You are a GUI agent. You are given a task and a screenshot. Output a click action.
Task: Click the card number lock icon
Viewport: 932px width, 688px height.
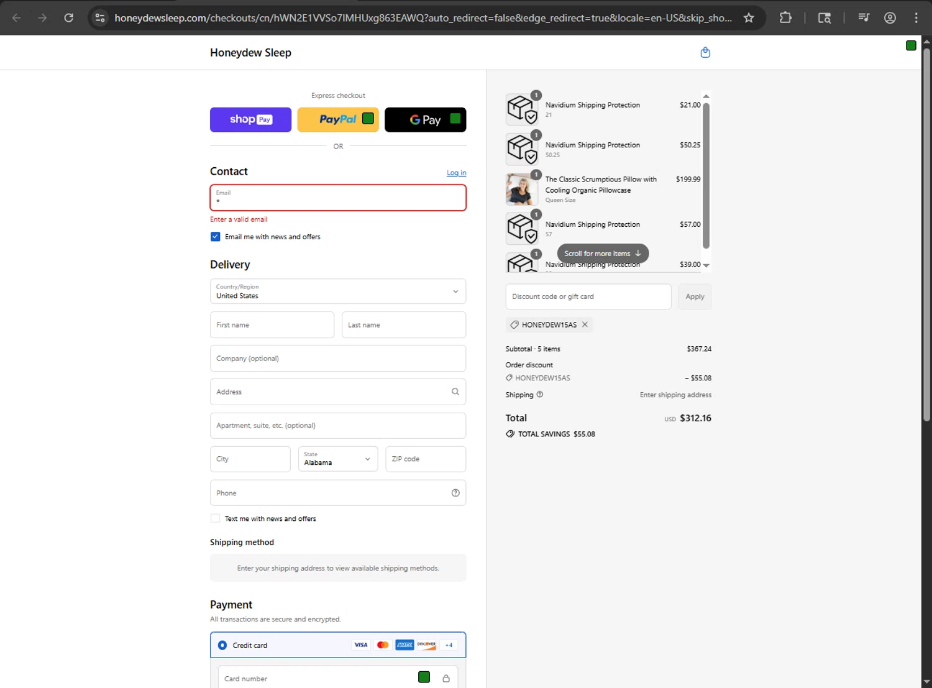coord(446,678)
